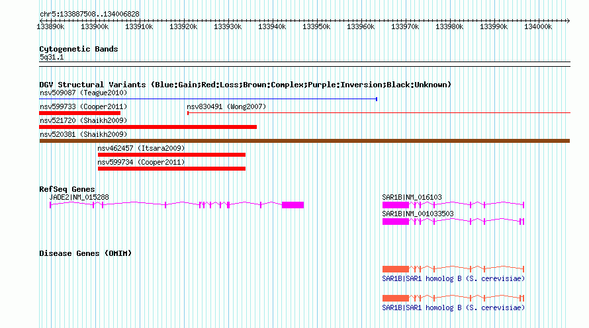
Task: Open the nsv599733 (Cooper2011) variant label
Action: click(x=83, y=106)
